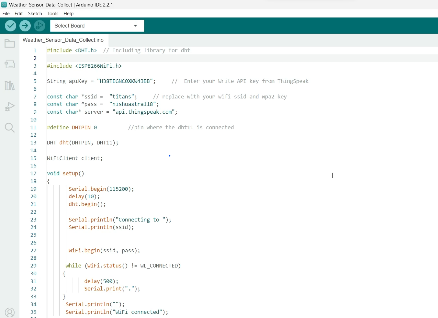Click the "WiFi.begin(ssid, pass);" statement

tap(105, 251)
